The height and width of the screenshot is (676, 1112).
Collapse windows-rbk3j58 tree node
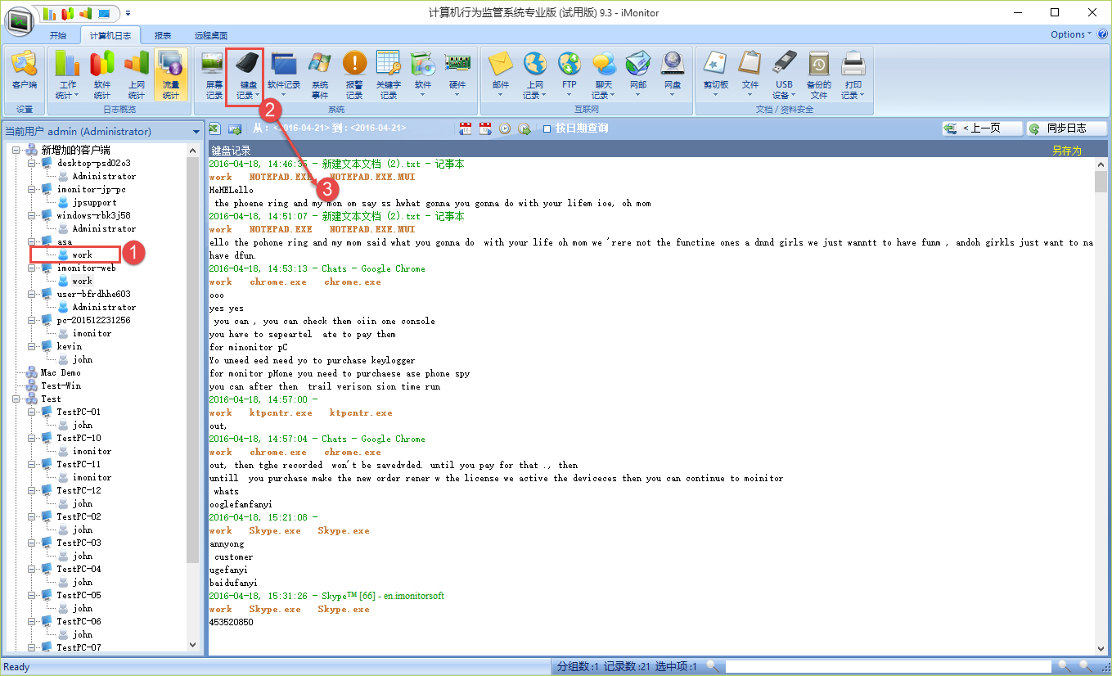coord(32,215)
